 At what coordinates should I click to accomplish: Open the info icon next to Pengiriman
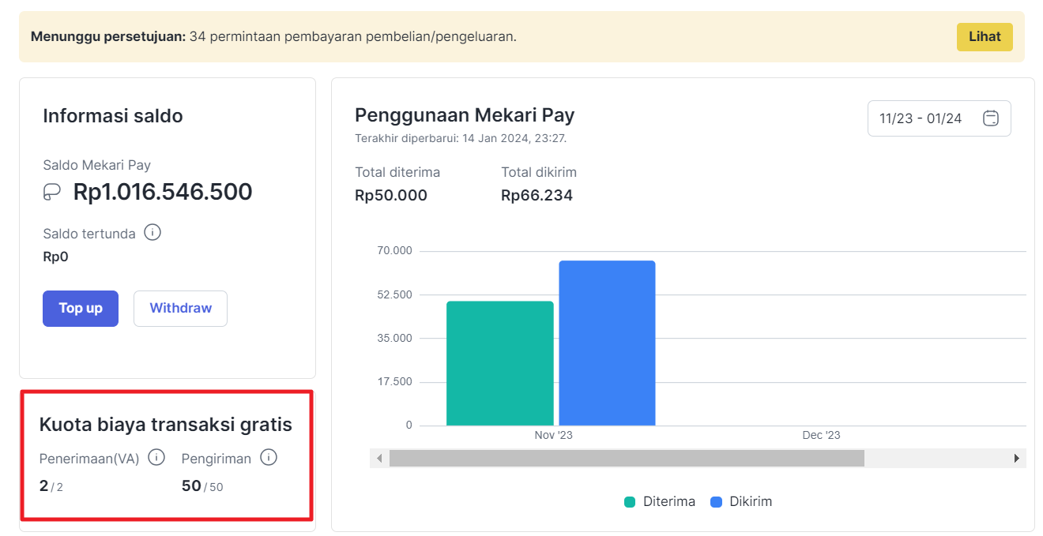tap(269, 457)
